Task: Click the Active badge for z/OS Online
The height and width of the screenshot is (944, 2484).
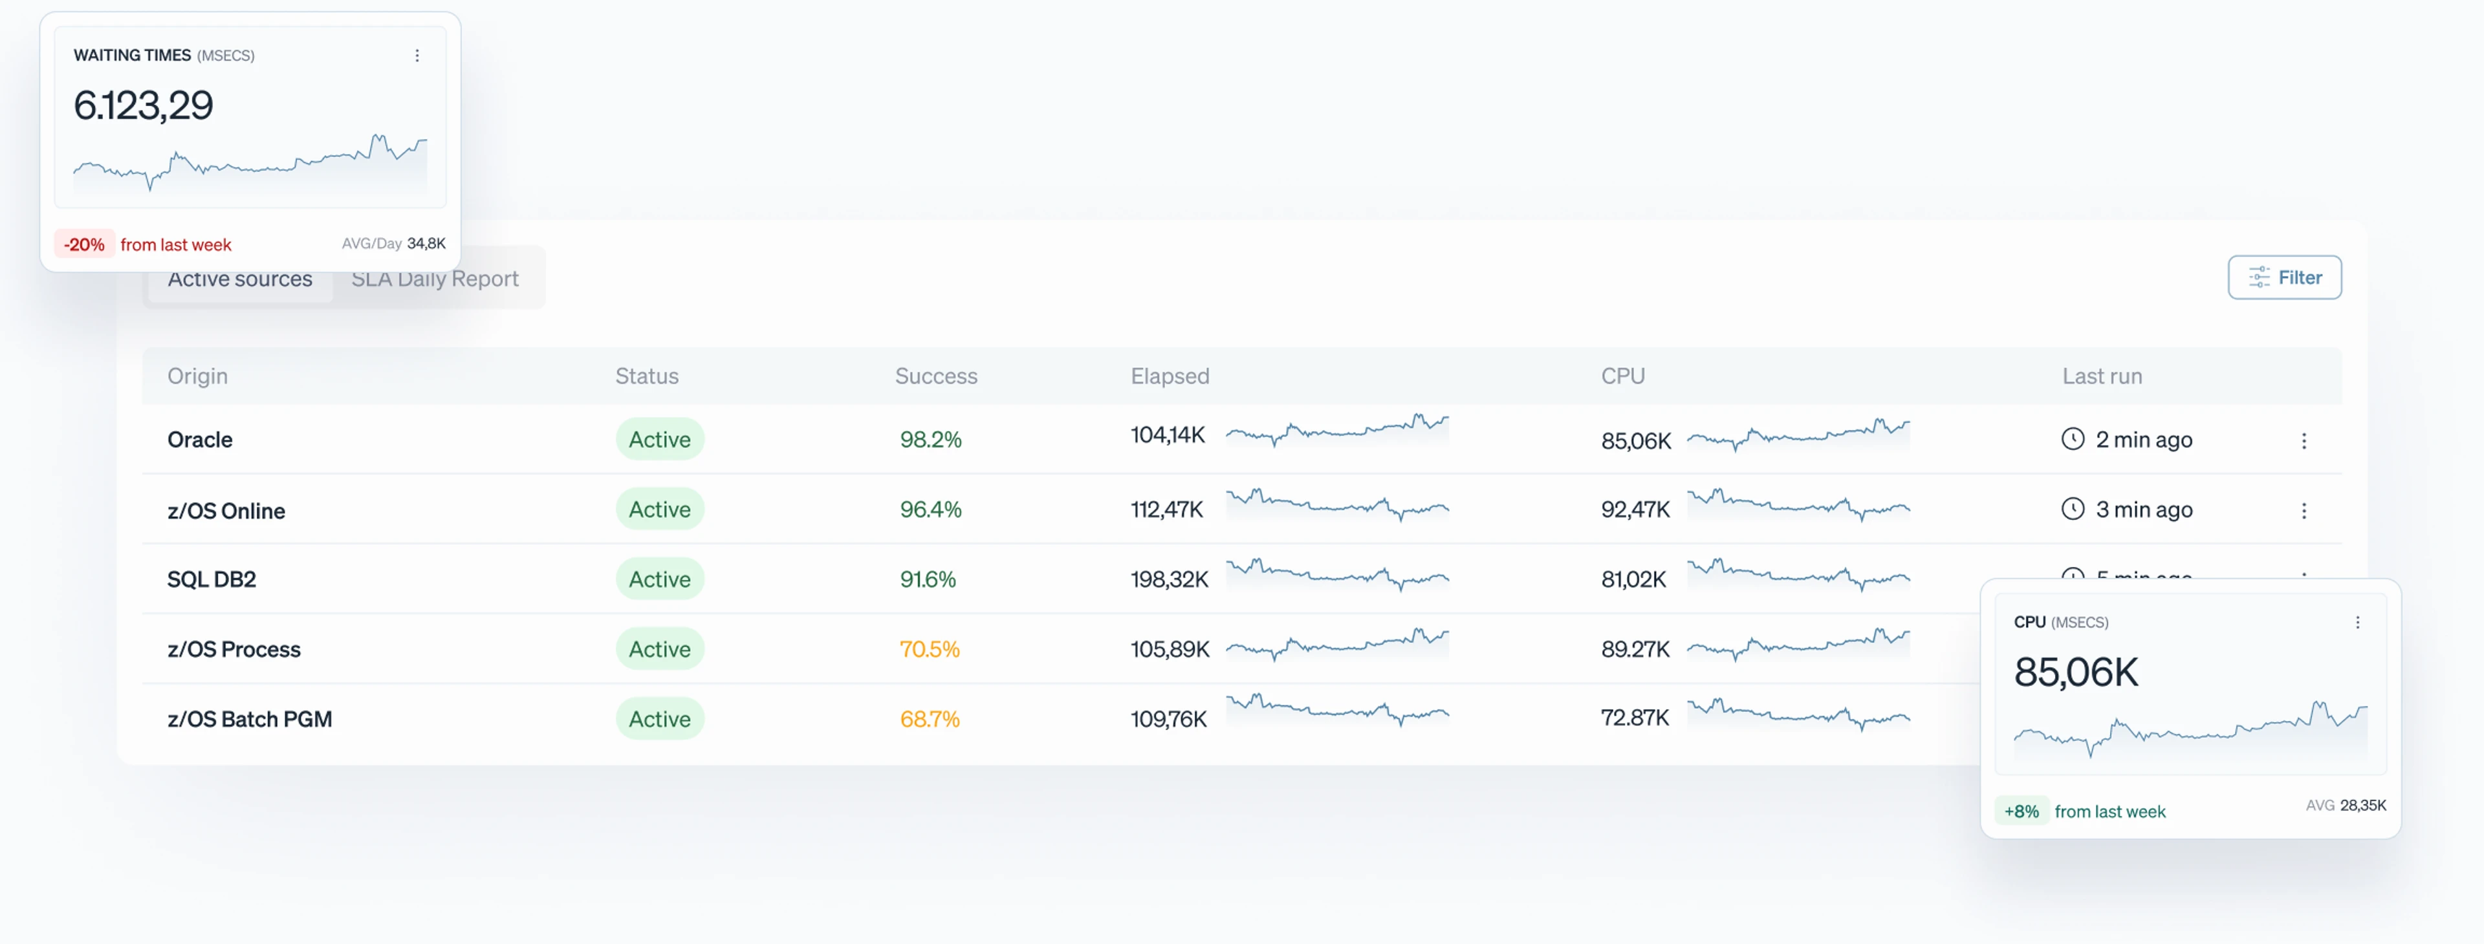Action: [660, 509]
